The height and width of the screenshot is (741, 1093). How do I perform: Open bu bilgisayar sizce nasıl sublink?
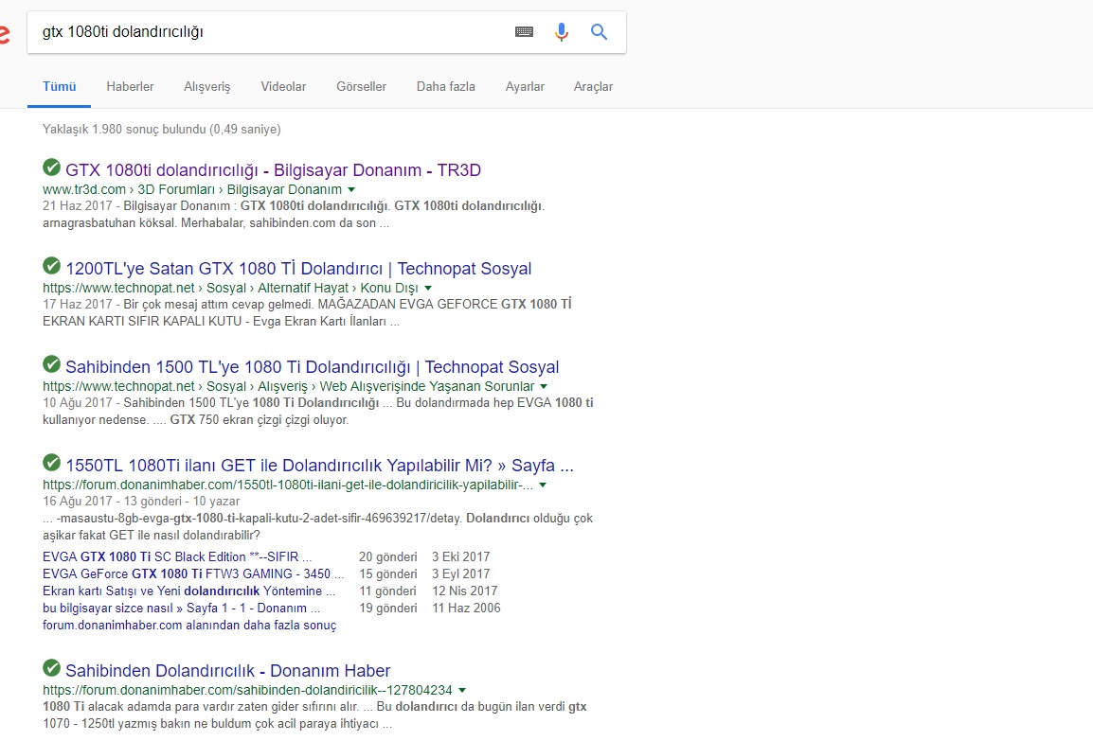[x=181, y=608]
